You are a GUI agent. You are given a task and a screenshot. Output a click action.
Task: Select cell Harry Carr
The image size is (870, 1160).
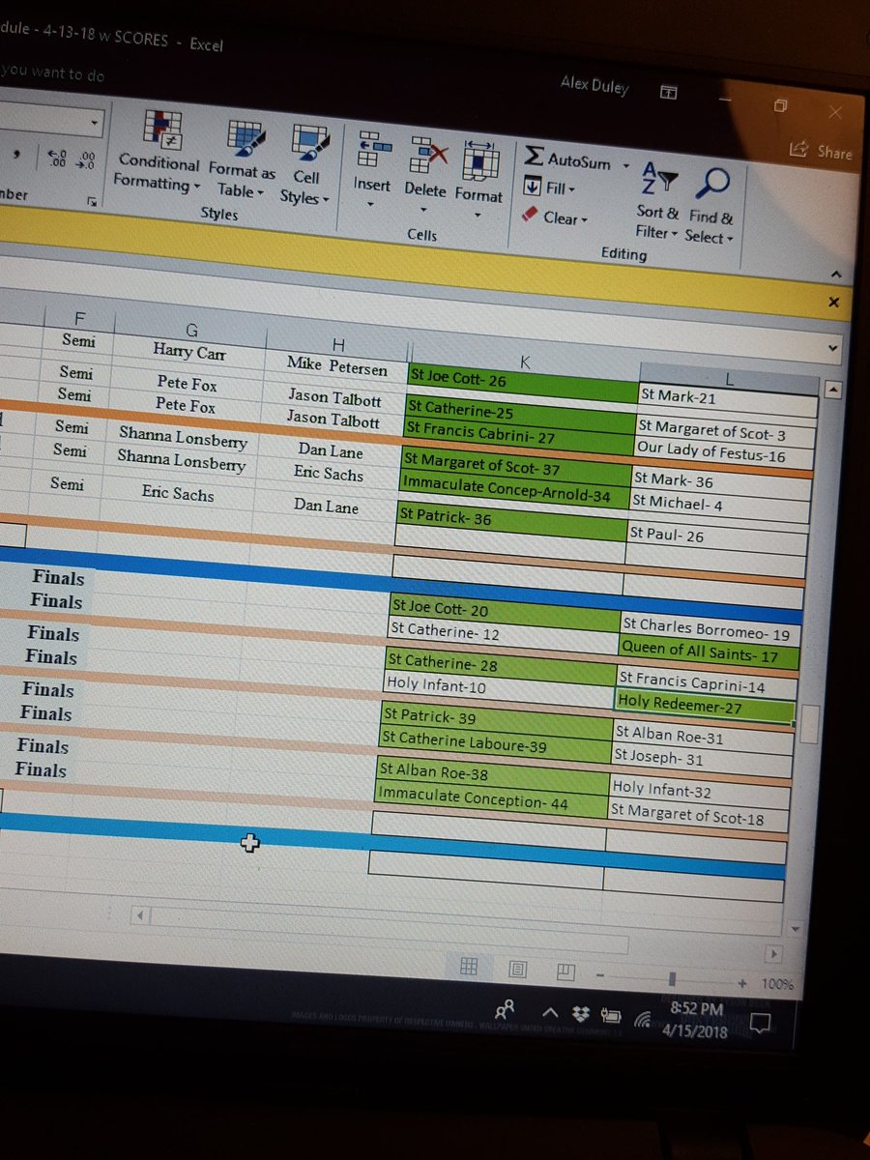pos(189,352)
